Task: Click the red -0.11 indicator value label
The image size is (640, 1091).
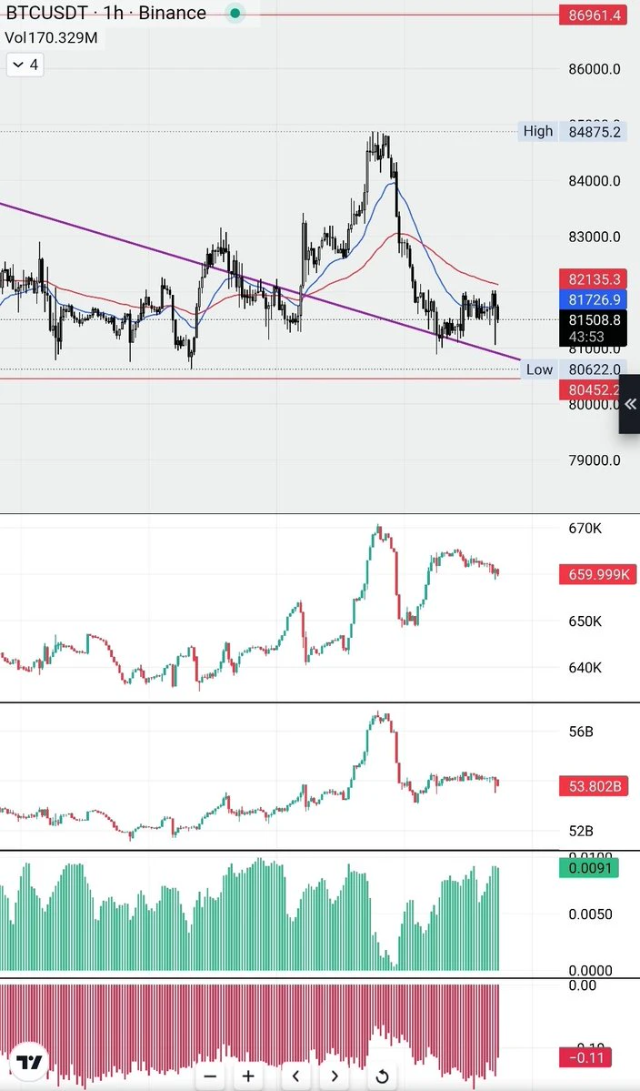Action: [x=585, y=1058]
